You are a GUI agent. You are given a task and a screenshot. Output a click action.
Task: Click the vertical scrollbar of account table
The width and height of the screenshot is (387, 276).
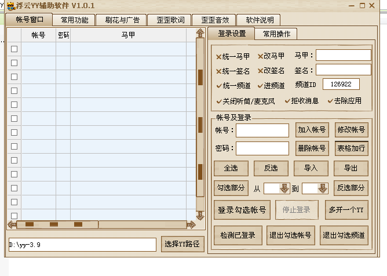coord(200,124)
